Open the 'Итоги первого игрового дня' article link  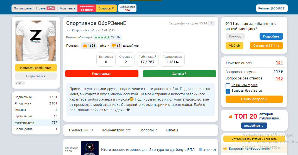point(148,150)
